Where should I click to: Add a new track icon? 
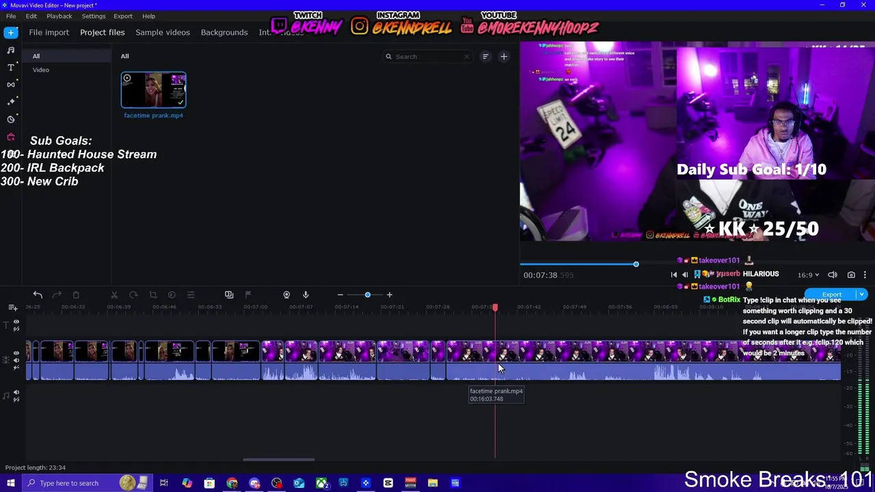click(x=12, y=308)
